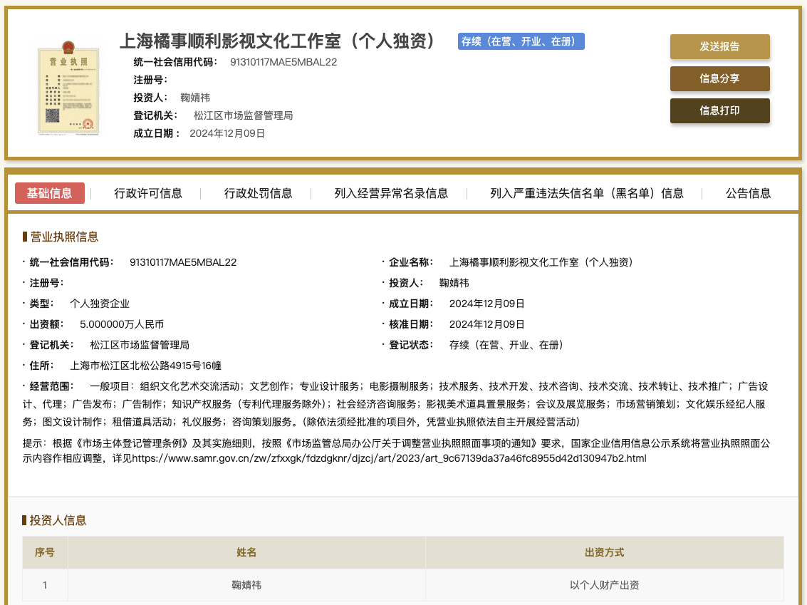Open the 公告信息 tab

pos(748,192)
